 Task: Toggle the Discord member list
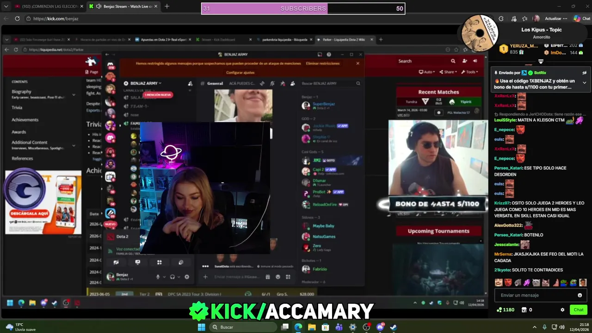pyautogui.click(x=292, y=83)
